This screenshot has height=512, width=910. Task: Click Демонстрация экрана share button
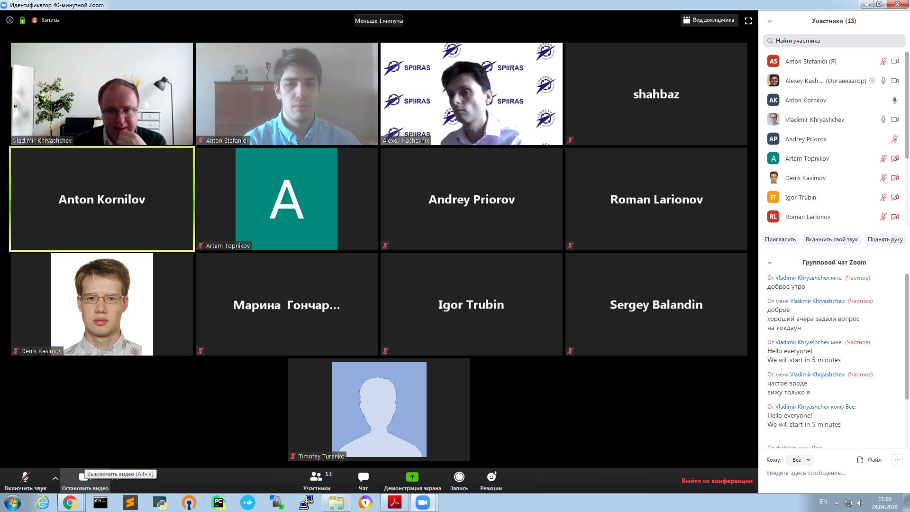click(x=412, y=481)
